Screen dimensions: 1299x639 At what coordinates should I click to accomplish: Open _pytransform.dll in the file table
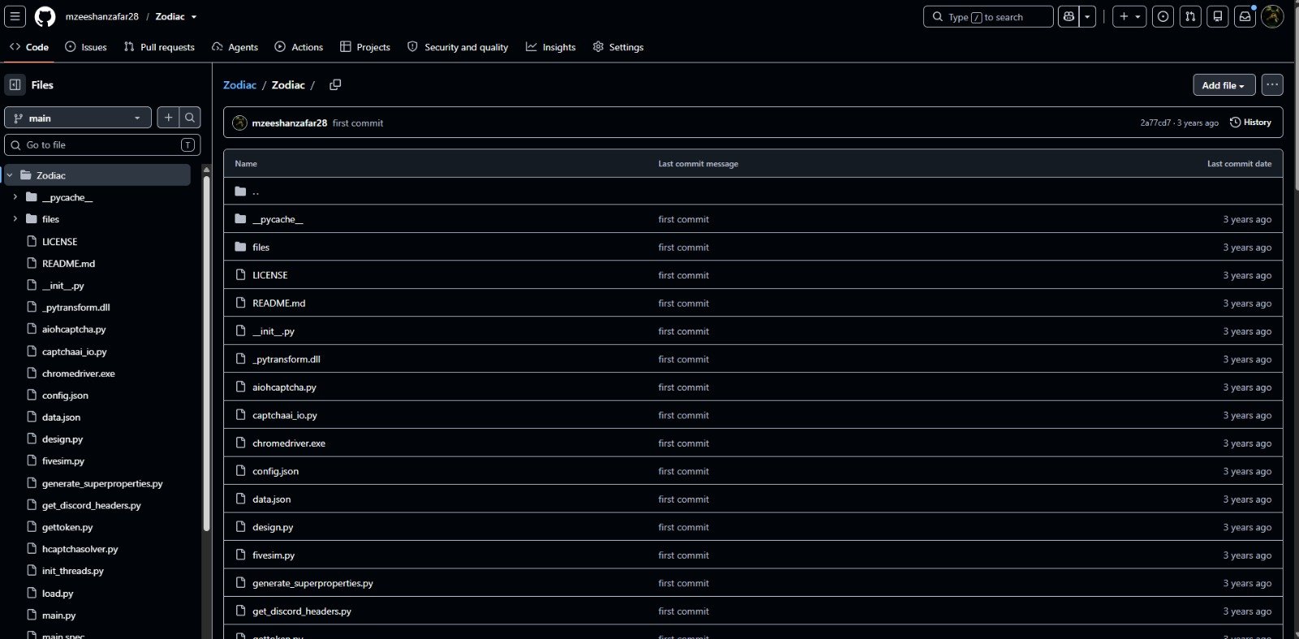(x=286, y=359)
